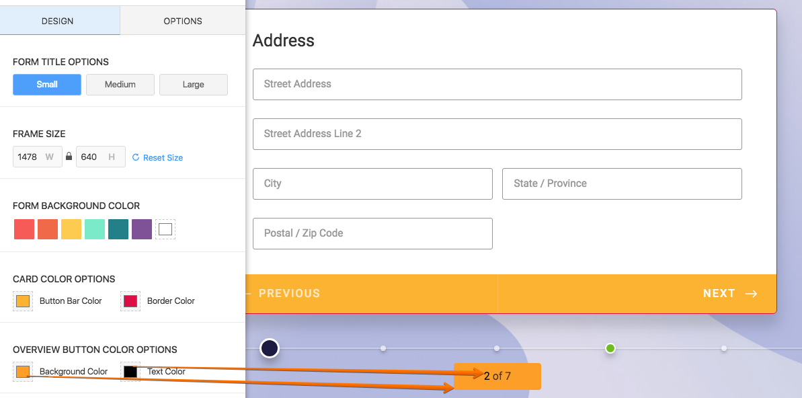Select the green progress dot on timeline
Screen dimensions: 802x398
[610, 348]
